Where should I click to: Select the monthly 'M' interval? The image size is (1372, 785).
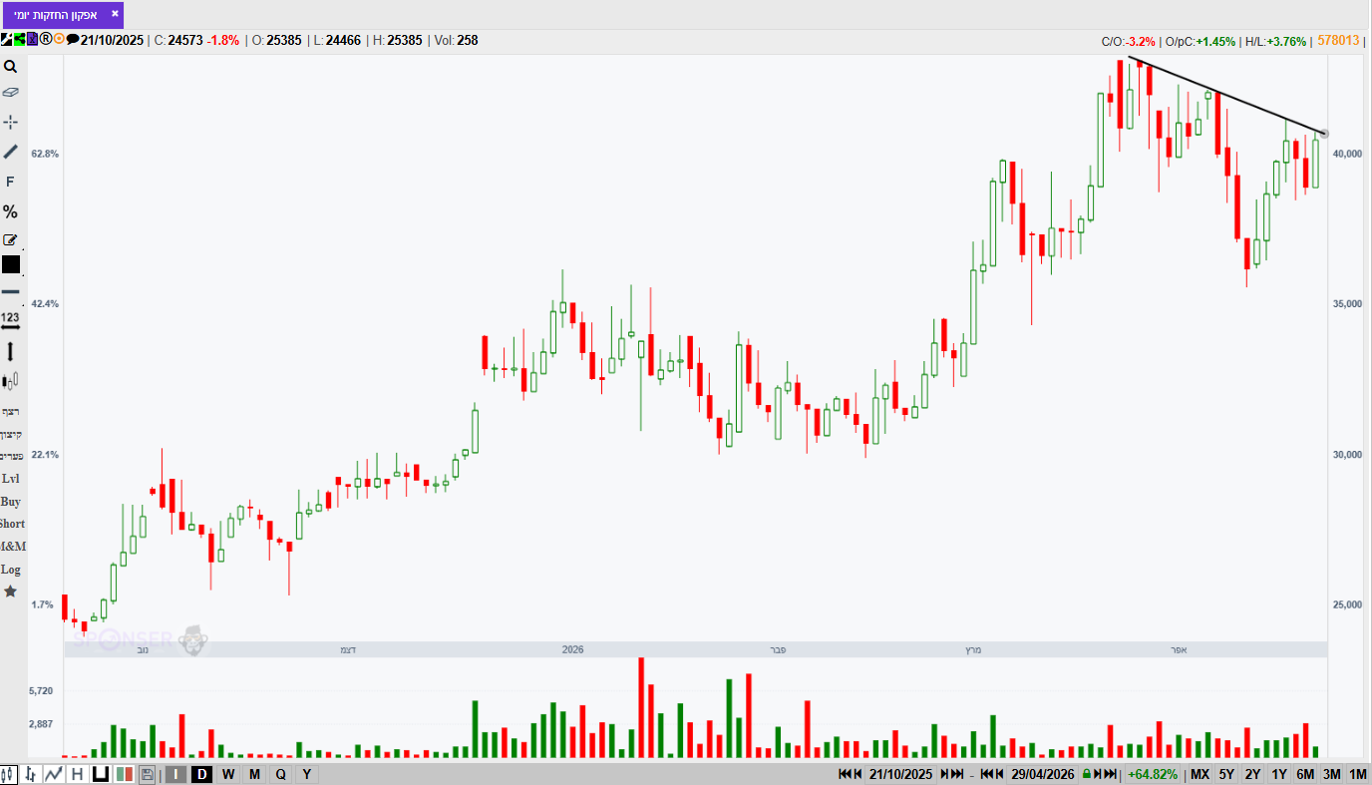[x=254, y=774]
